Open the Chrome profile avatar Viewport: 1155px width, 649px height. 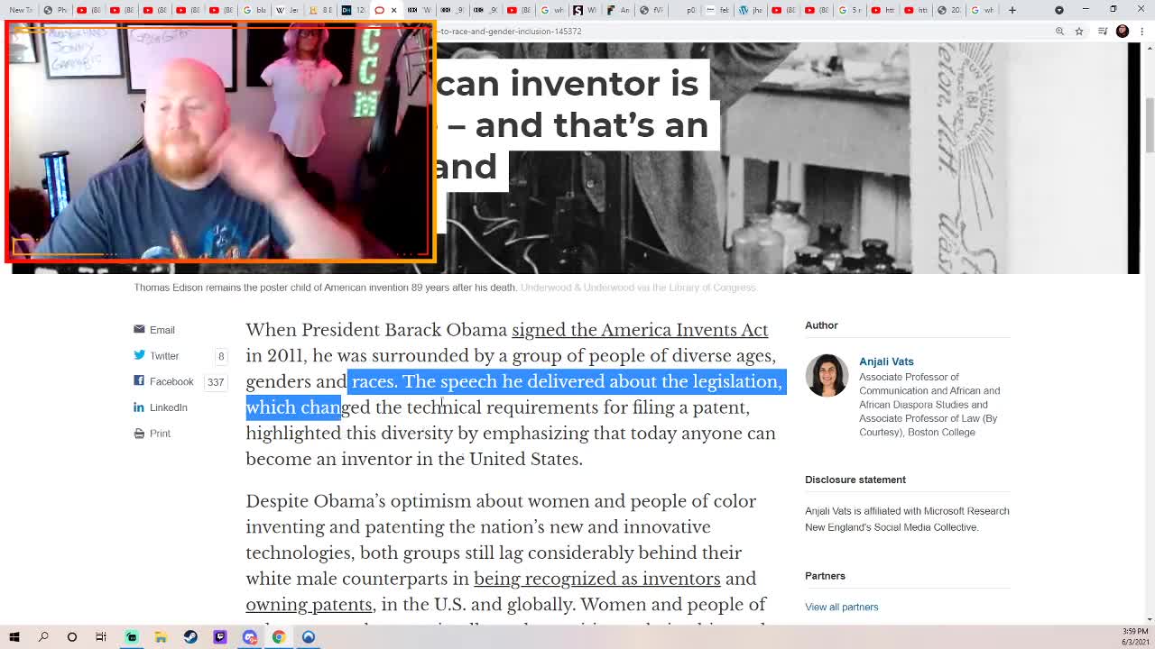pyautogui.click(x=1123, y=32)
